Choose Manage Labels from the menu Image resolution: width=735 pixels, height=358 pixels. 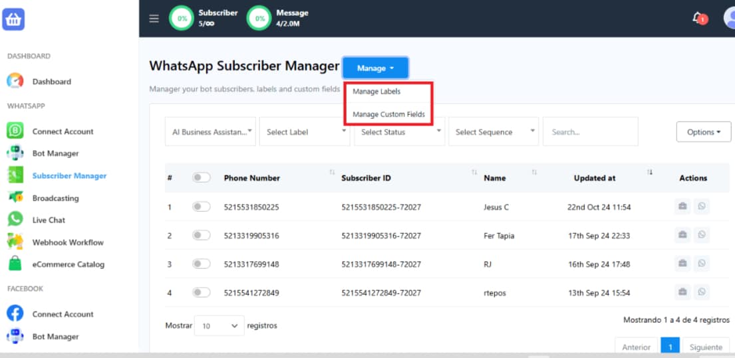(x=376, y=92)
